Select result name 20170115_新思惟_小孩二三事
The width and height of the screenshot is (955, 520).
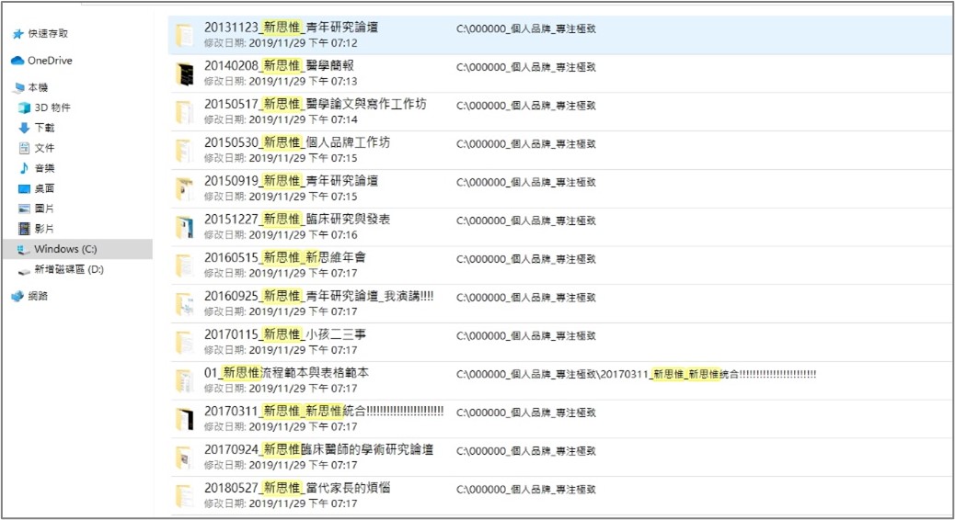pos(285,334)
